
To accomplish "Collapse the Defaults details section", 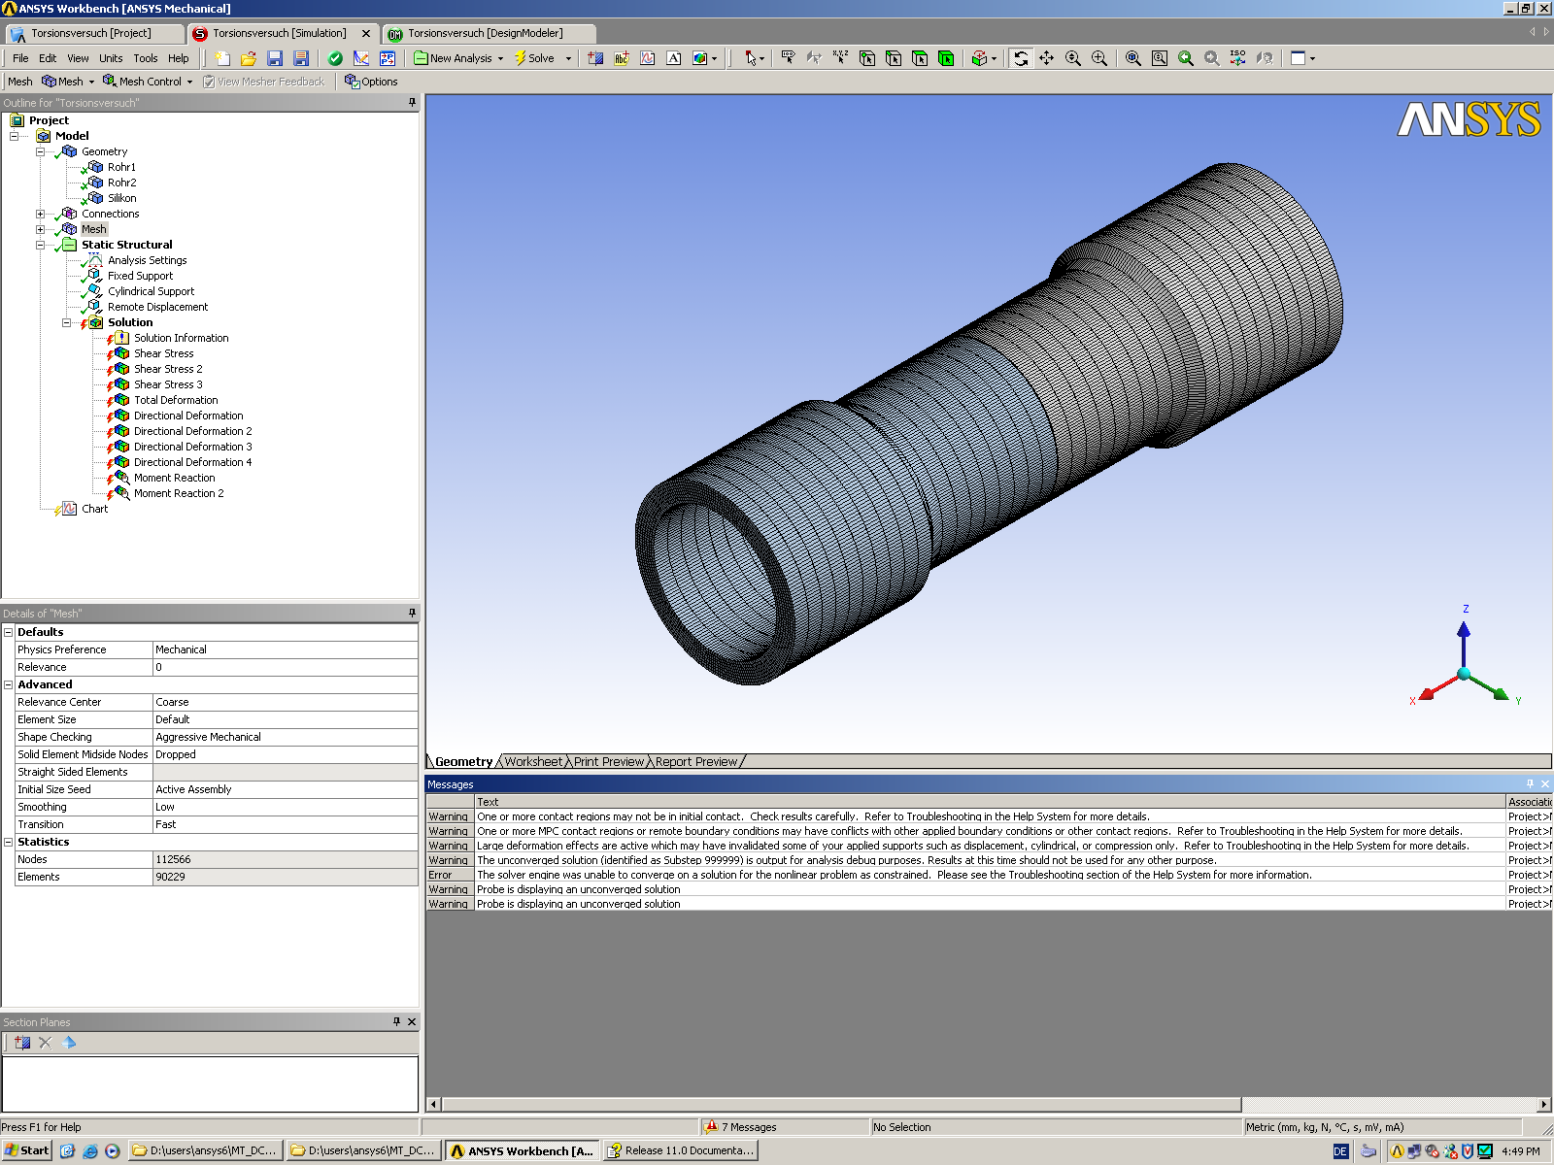I will [8, 632].
